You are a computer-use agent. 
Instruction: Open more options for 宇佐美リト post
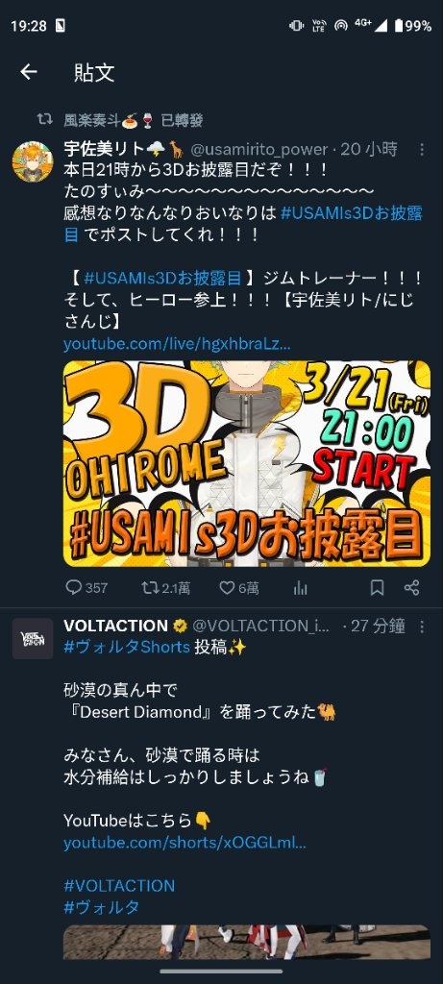[x=422, y=149]
